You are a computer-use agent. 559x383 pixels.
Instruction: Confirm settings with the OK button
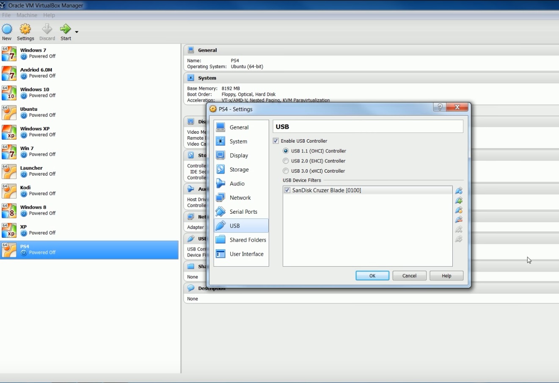point(372,276)
